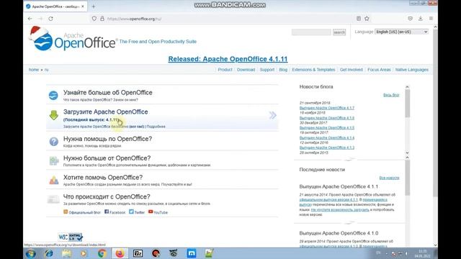Open Нужна помощь по OpenOffice? link

107,139
